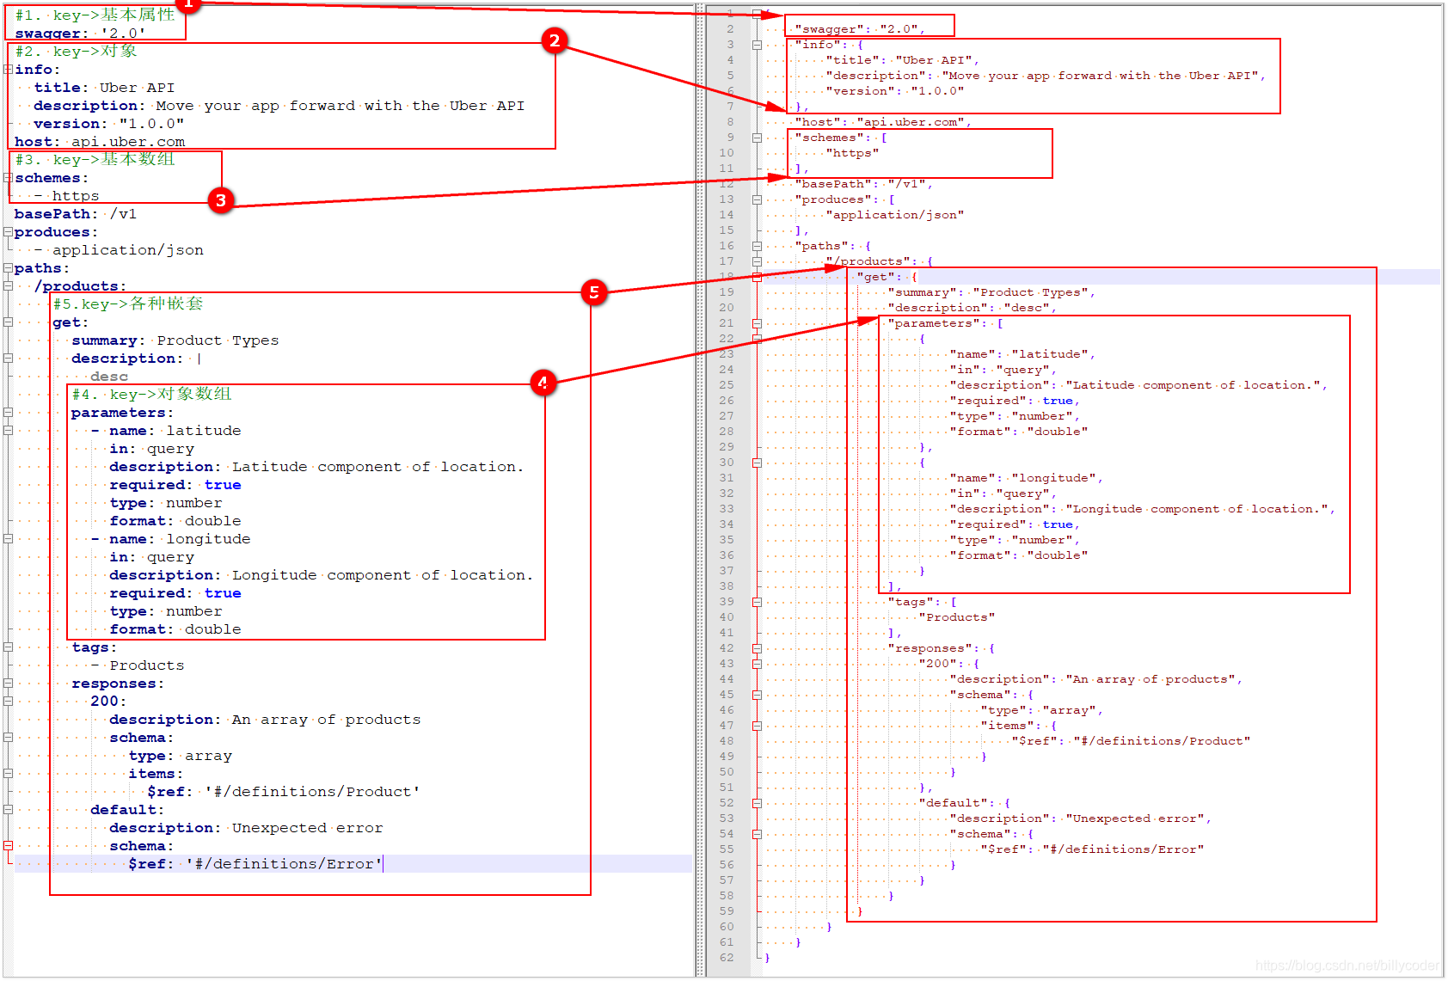
Task: Collapse the get block in YAML pane
Action: 8,322
